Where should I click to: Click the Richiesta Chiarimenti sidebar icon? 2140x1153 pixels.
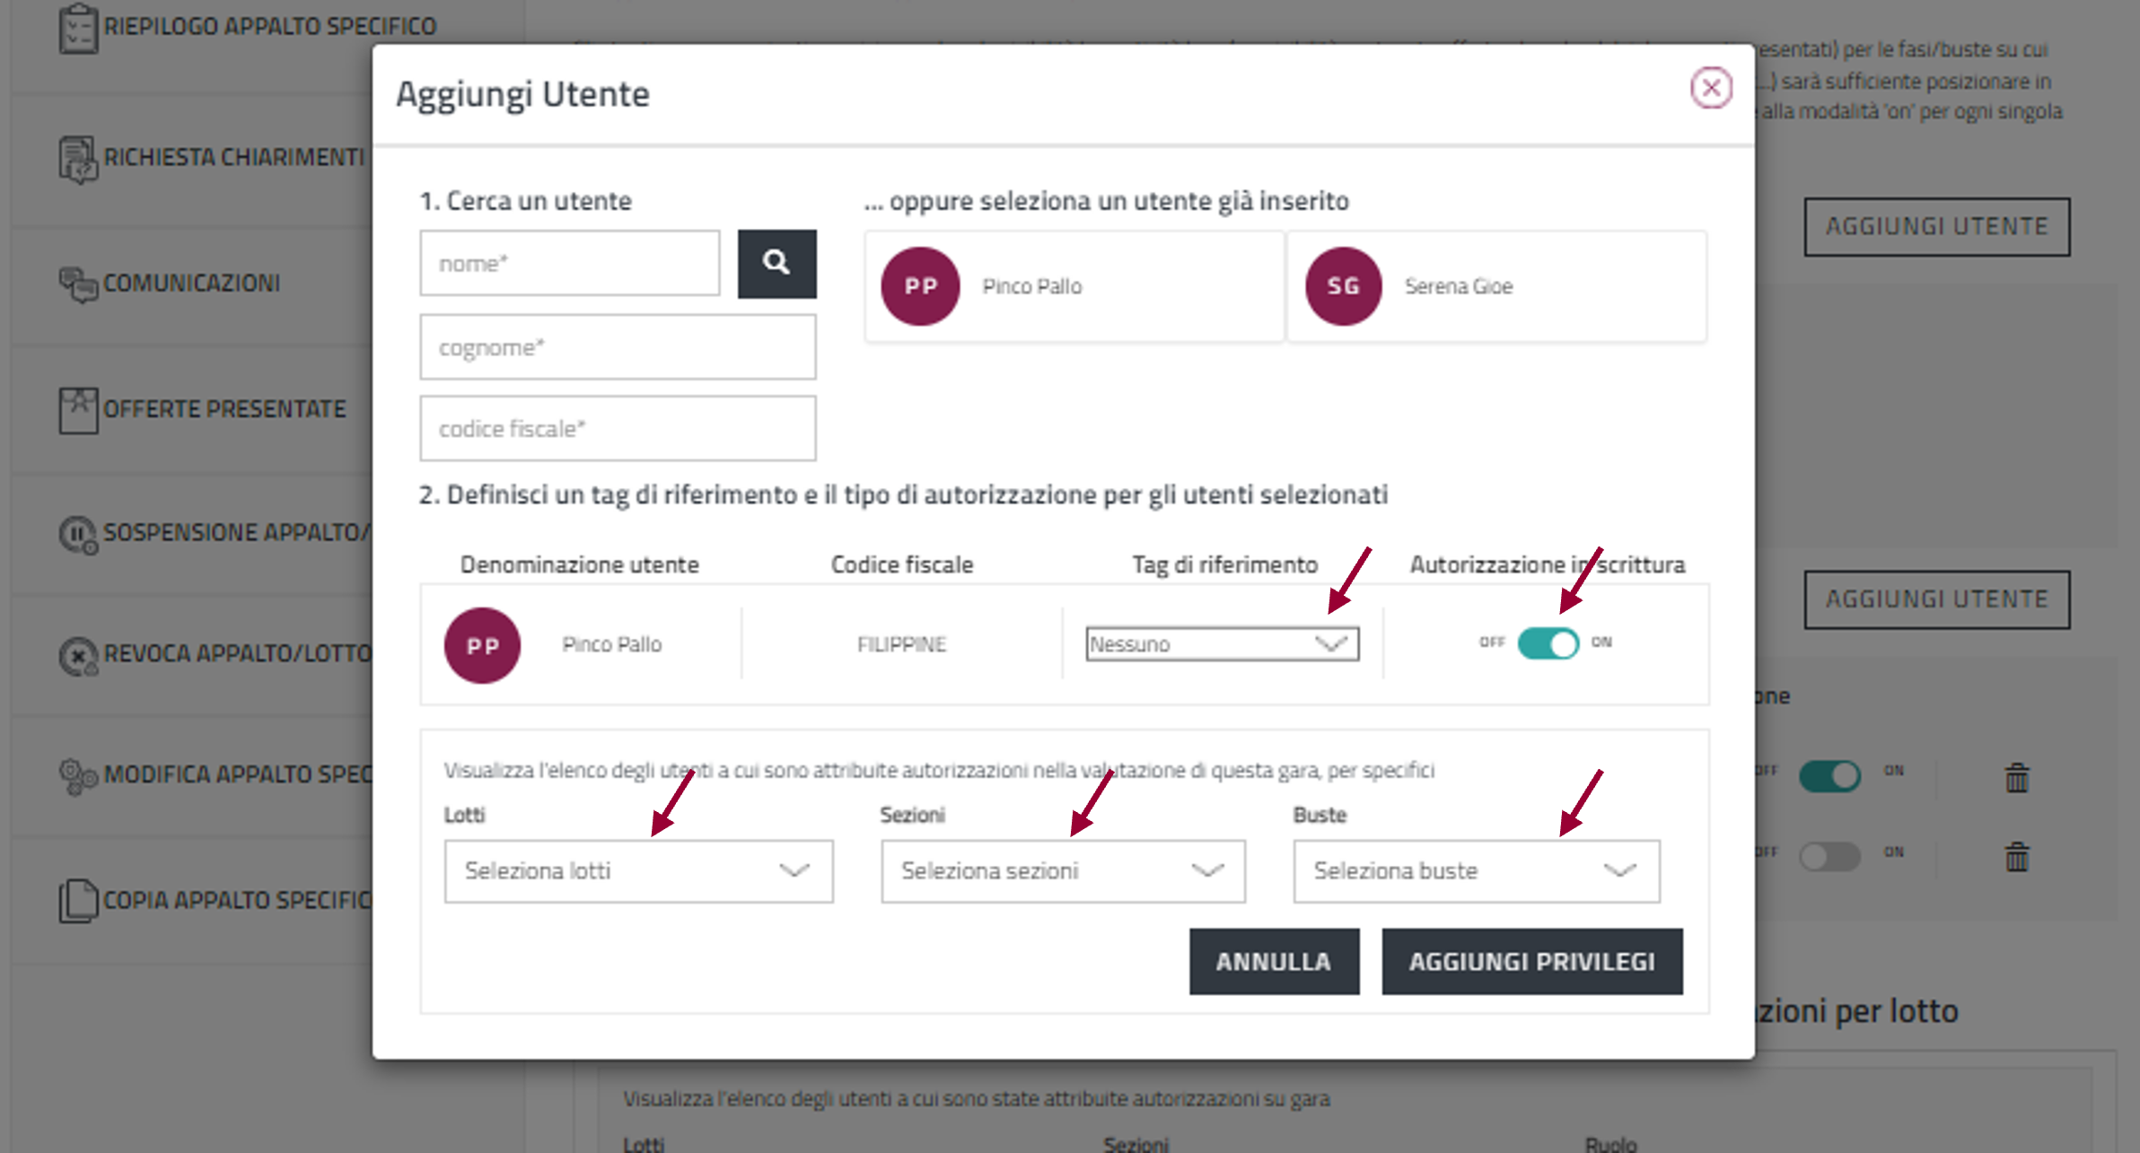[x=78, y=159]
